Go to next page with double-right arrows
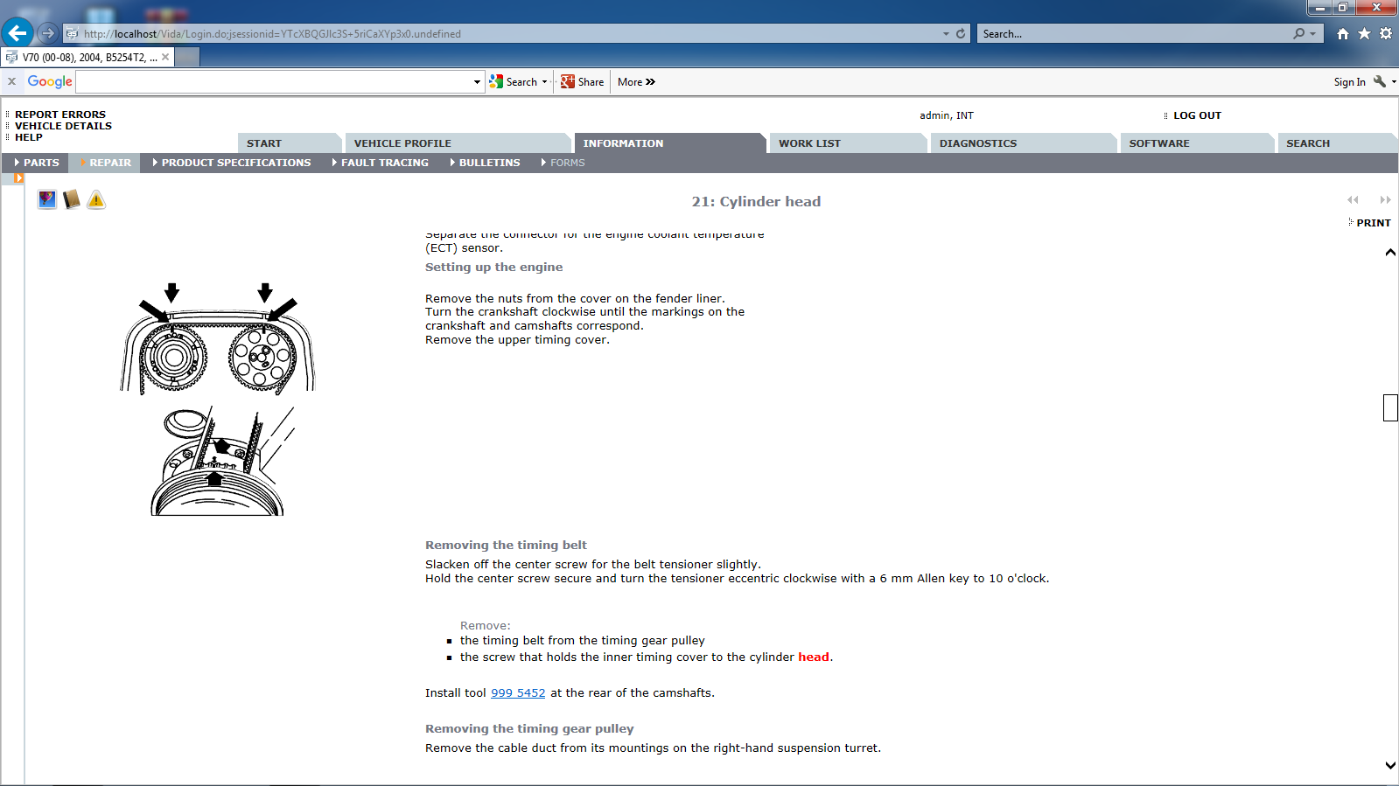Image resolution: width=1399 pixels, height=786 pixels. coord(1385,200)
